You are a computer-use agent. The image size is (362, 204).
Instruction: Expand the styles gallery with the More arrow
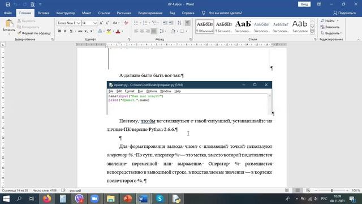(x=312, y=32)
